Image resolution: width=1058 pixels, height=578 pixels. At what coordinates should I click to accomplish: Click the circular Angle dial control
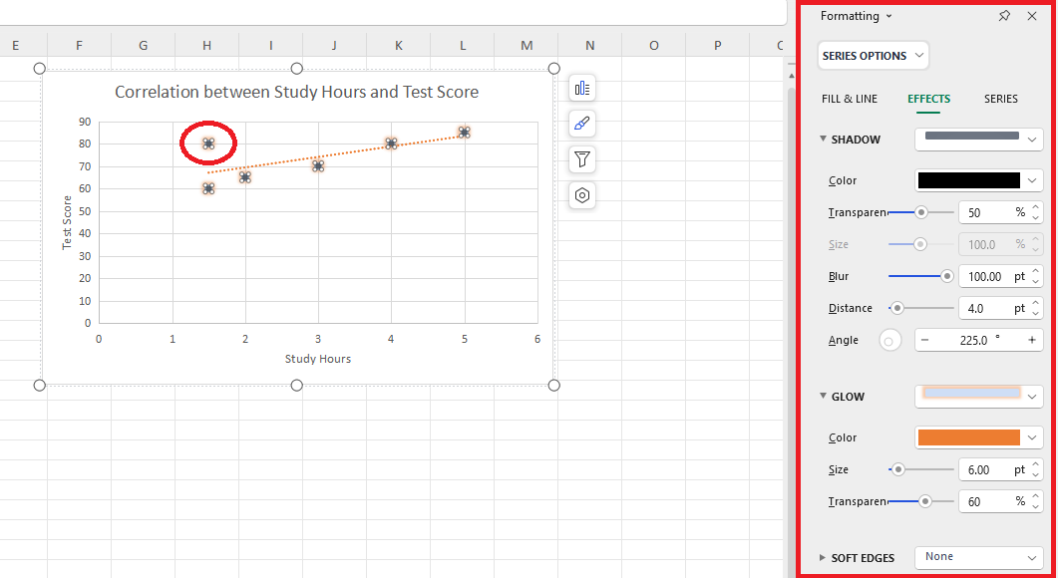click(x=889, y=340)
